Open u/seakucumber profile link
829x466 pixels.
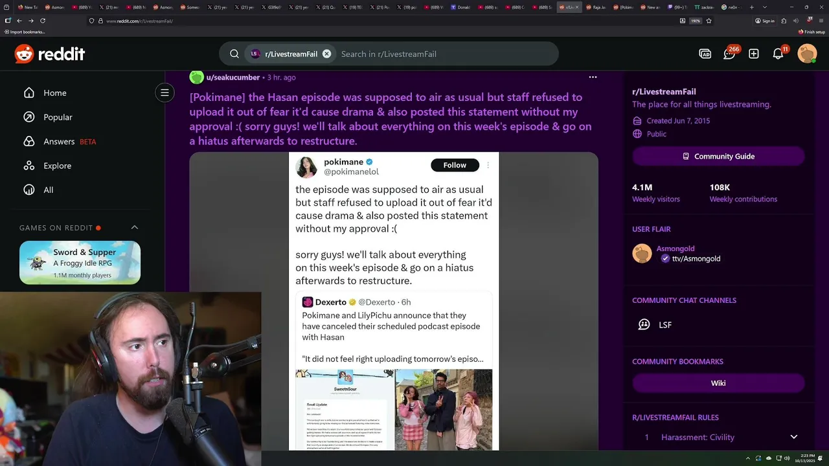tap(233, 77)
